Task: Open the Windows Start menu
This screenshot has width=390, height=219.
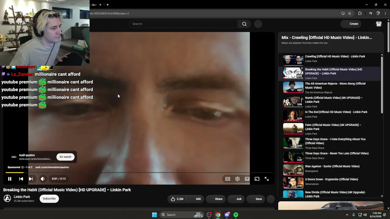Action: click(x=154, y=215)
